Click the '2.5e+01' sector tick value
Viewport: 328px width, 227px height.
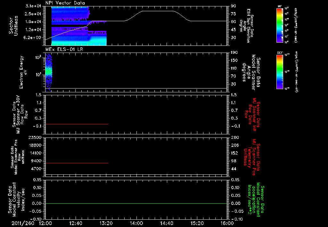pyautogui.click(x=33, y=14)
